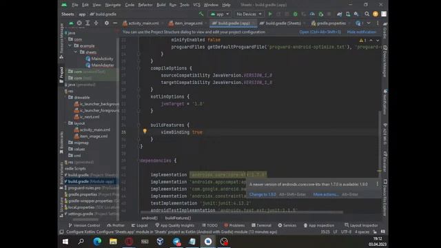Hide the project panel with minus icon
Image resolution: width=441 pixels, height=248 pixels.
115,23
